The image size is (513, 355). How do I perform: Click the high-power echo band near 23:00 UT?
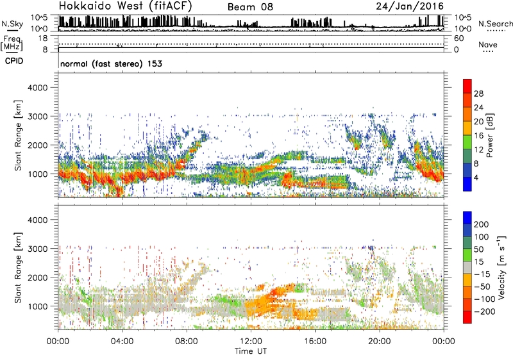click(x=429, y=167)
